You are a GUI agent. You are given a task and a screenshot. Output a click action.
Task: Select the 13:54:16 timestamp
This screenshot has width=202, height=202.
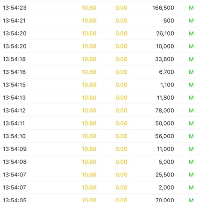click(x=14, y=72)
